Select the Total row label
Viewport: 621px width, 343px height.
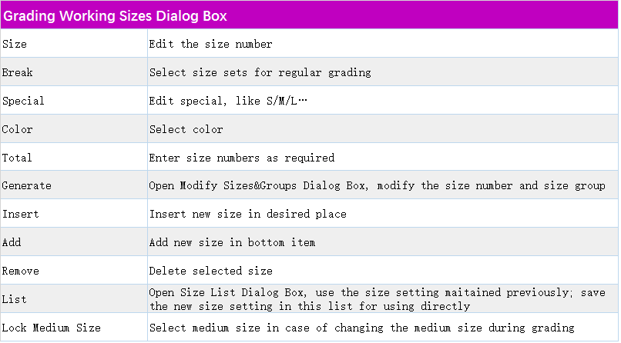coord(18,158)
